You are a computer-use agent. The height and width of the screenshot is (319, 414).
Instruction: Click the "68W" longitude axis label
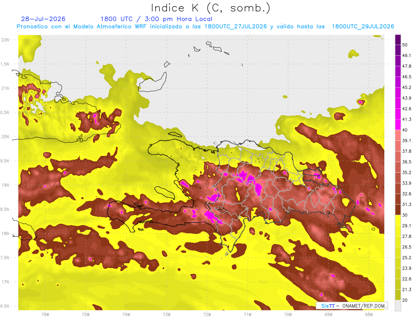tap(369, 314)
